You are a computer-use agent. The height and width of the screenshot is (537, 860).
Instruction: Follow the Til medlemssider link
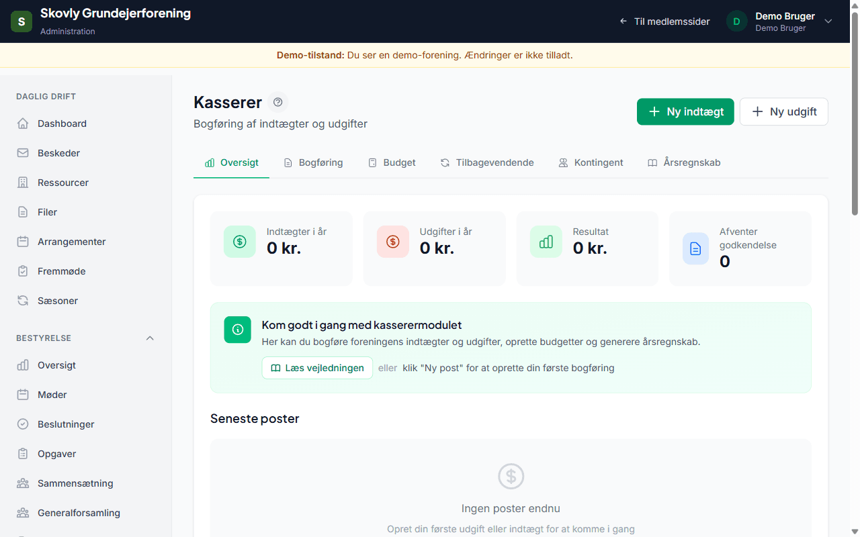(x=664, y=21)
